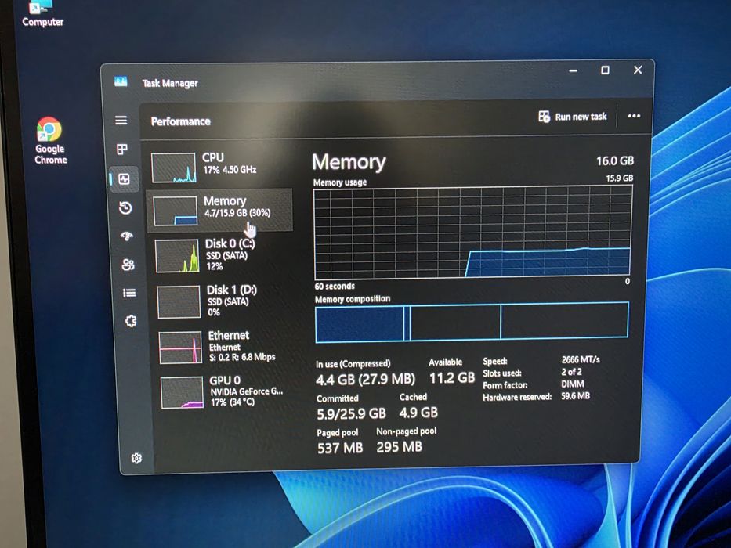Click the Cached 4.9 GB value

pyautogui.click(x=418, y=413)
